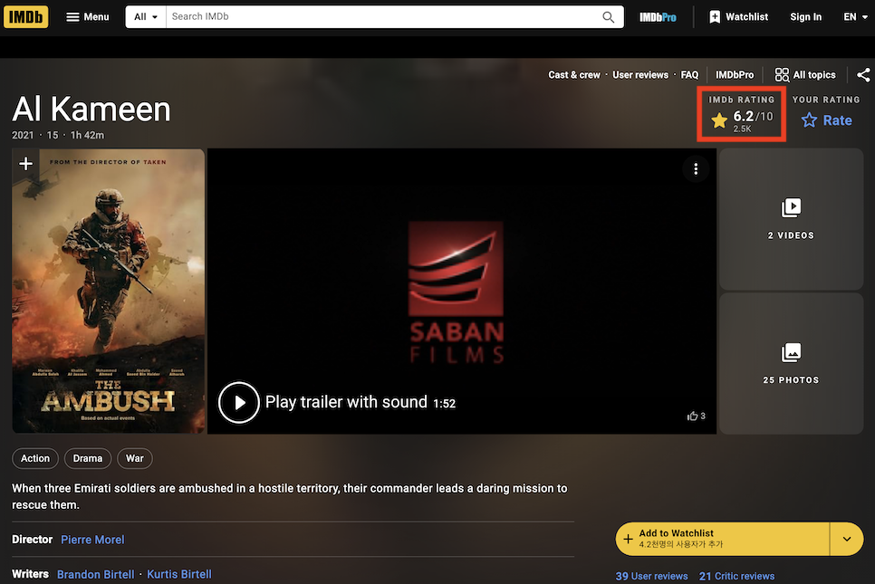Open the 25 Photos panel
Viewport: 875px width, 584px height.
(791, 363)
